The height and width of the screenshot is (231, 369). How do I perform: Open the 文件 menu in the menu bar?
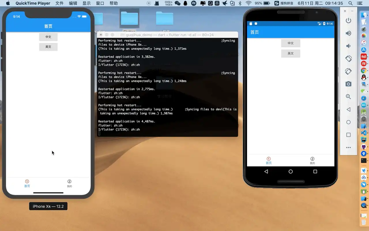click(59, 3)
